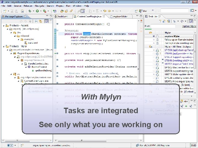This screenshot has width=198, height=148.
Task: Open Task List view menu triangle
Action: pyautogui.click(x=195, y=21)
